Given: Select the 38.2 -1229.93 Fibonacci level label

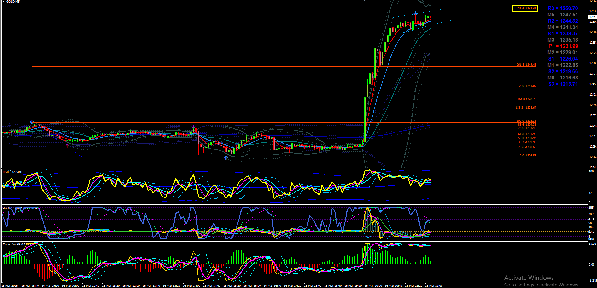Looking at the screenshot, I should click(527, 142).
